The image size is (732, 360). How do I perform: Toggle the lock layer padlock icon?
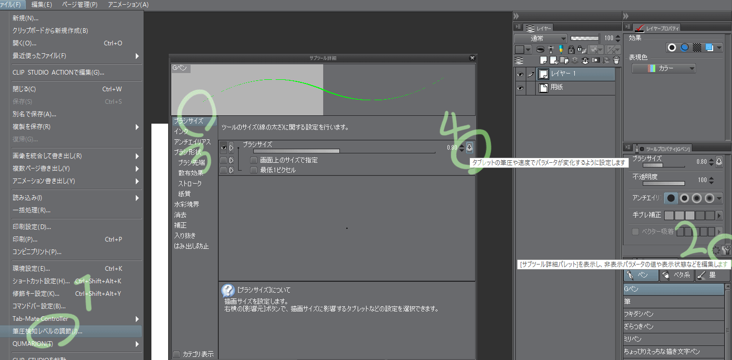[x=571, y=50]
